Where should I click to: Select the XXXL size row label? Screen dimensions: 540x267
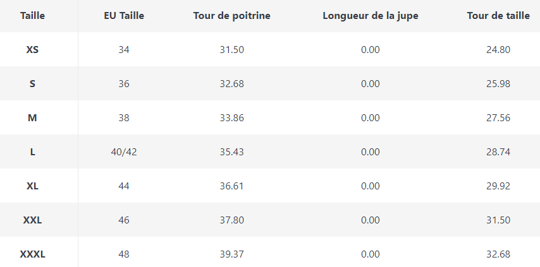coord(32,254)
